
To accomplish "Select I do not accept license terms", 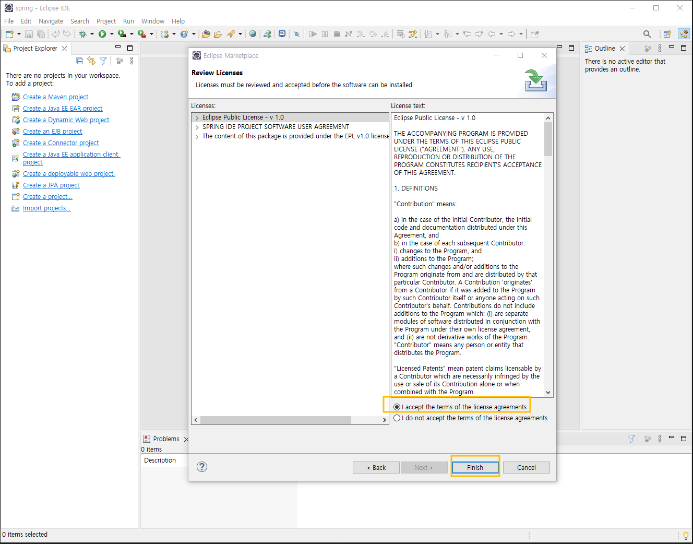I will [471, 418].
